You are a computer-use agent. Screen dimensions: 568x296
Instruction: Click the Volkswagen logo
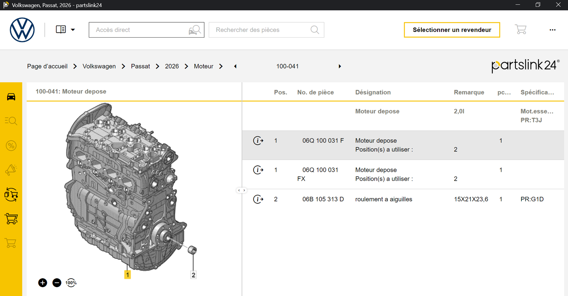pyautogui.click(x=22, y=30)
